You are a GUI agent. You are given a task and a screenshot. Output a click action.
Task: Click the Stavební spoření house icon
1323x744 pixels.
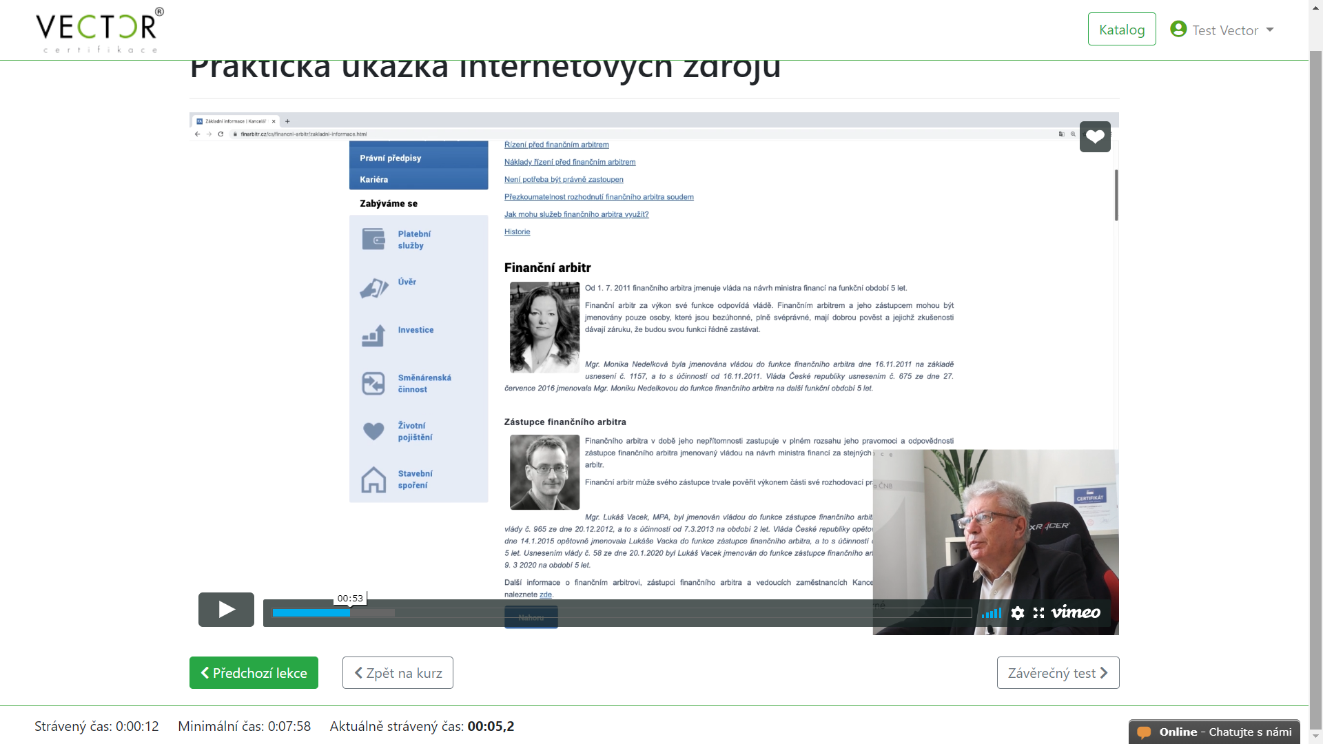tap(373, 479)
